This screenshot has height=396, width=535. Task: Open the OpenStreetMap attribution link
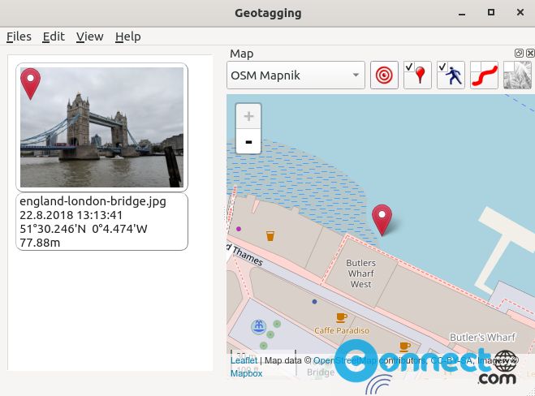tap(345, 360)
